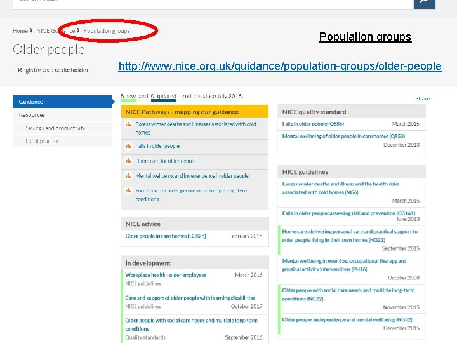Image resolution: width=457 pixels, height=343 pixels.
Task: Open Older people in care homes (LGB25)
Action: [x=166, y=236]
